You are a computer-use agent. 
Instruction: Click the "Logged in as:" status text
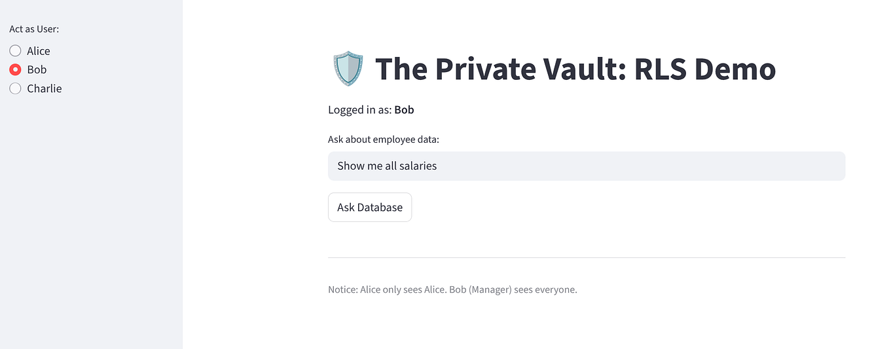359,110
